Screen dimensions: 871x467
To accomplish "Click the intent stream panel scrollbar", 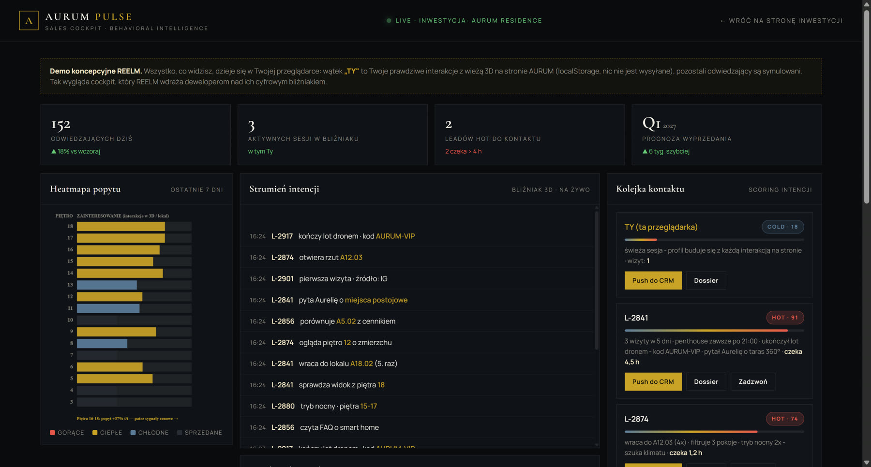I will [x=597, y=280].
